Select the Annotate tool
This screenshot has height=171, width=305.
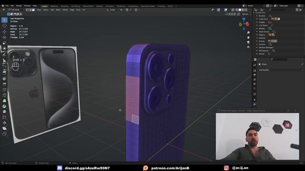[x=4, y=55]
